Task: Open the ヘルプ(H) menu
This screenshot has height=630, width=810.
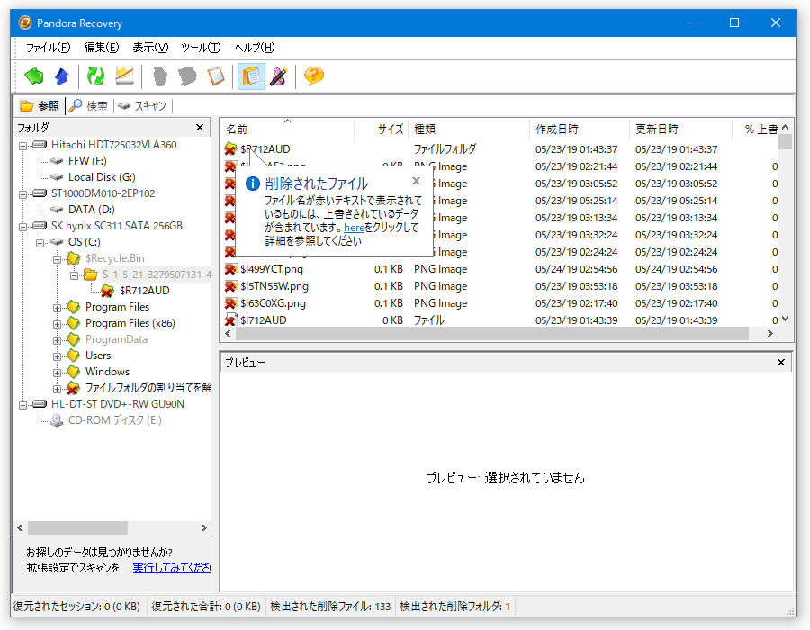Action: pyautogui.click(x=254, y=48)
